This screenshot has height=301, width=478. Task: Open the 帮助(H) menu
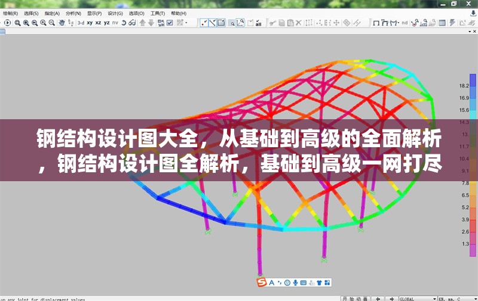pyautogui.click(x=178, y=13)
